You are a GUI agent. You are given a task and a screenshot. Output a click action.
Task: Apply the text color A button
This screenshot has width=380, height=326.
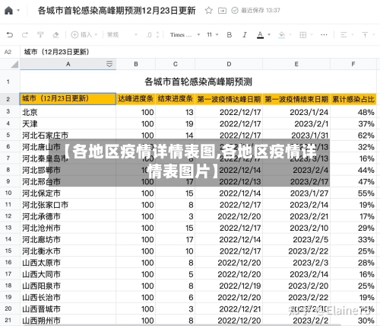(x=260, y=35)
